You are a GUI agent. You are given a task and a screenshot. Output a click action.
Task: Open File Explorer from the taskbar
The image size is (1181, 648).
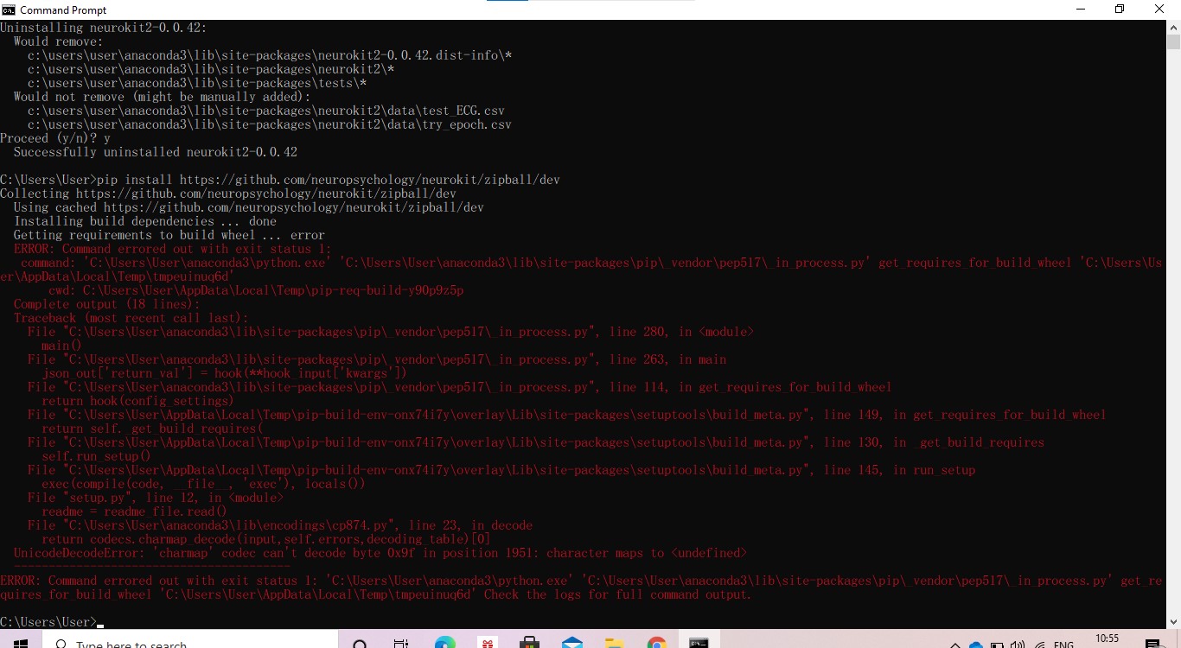[x=615, y=643]
